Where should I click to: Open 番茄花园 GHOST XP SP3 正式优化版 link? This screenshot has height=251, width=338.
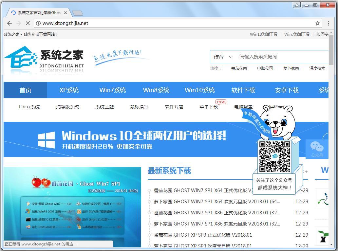(203, 235)
